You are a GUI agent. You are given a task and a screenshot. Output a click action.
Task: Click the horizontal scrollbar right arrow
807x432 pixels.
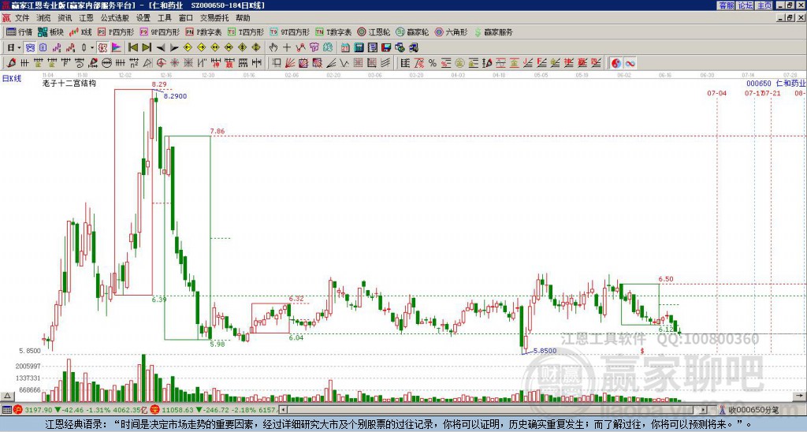click(704, 410)
